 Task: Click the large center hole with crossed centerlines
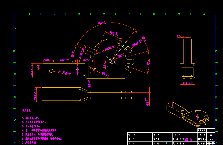112,61
